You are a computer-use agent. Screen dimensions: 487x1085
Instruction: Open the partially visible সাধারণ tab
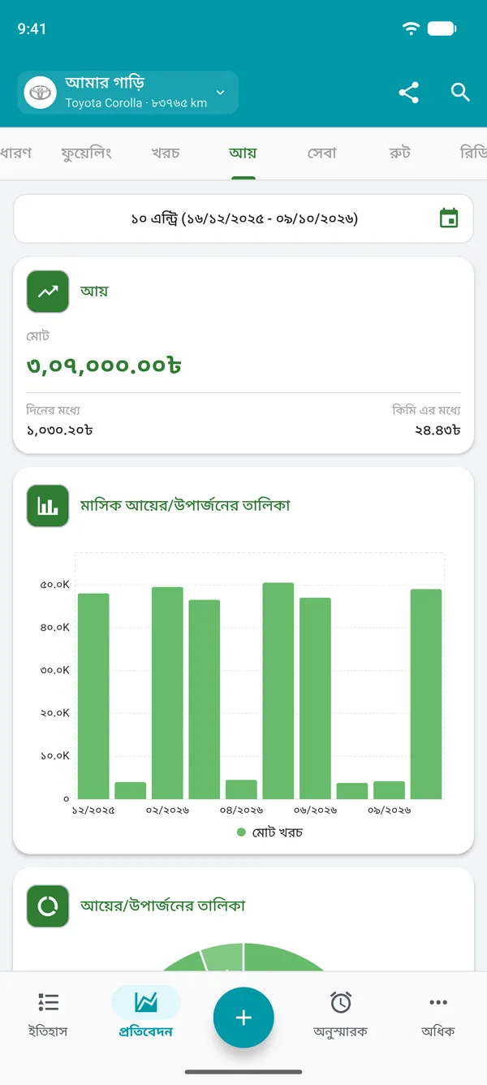pos(16,153)
